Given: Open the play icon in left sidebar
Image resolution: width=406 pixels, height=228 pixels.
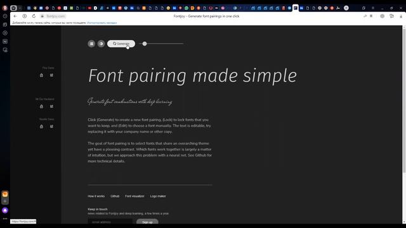Looking at the screenshot, I should 5,33.
